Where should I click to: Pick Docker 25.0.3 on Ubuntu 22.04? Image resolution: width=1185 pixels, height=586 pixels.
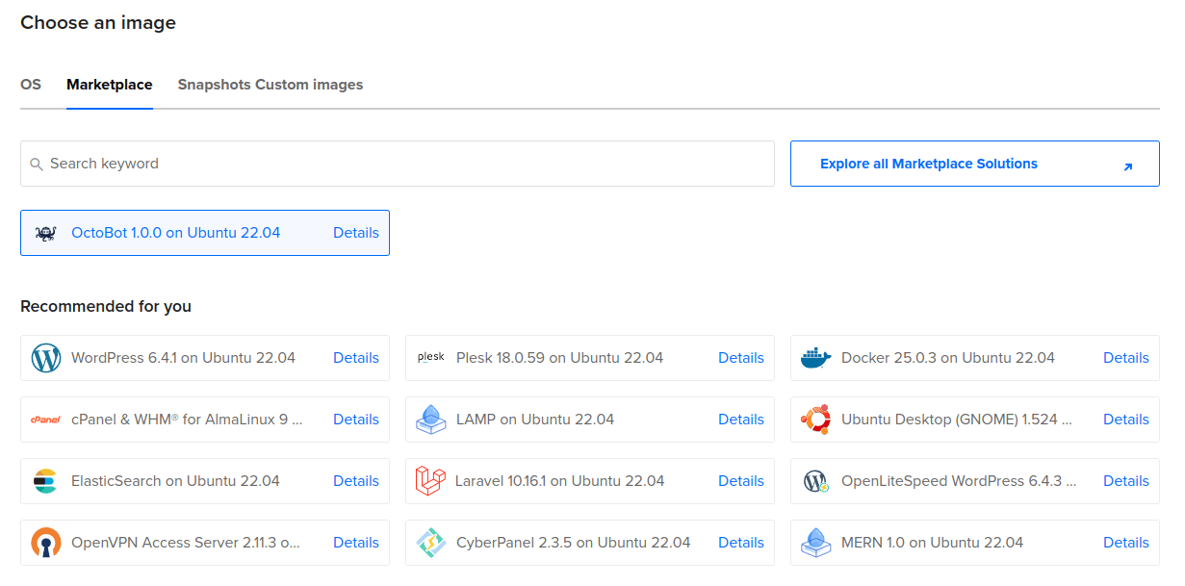coord(975,358)
